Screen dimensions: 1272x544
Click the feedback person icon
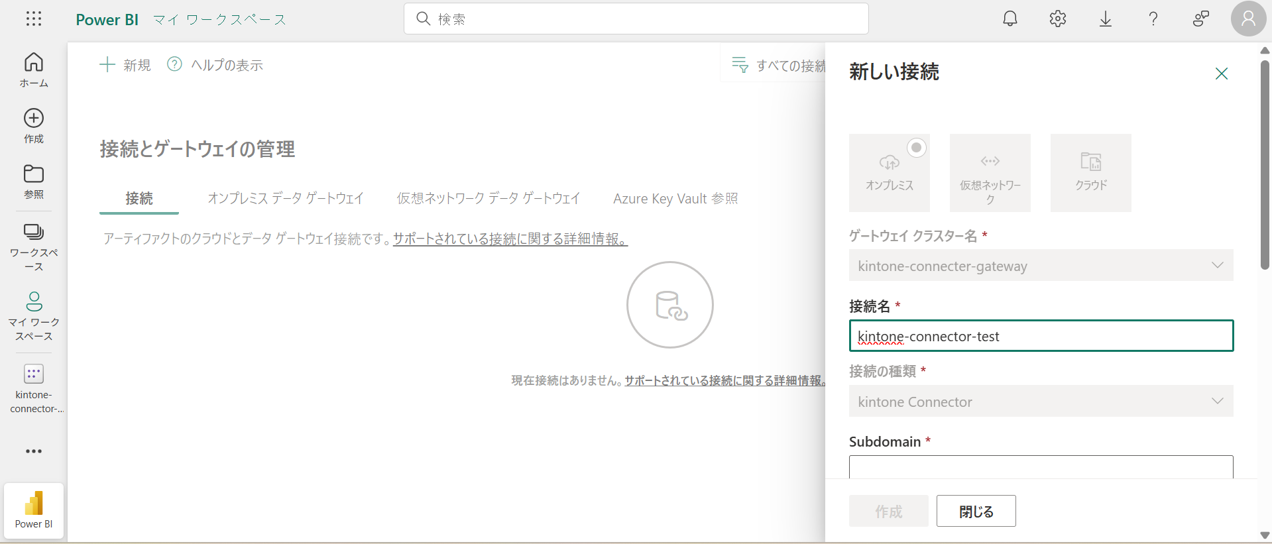(x=1200, y=19)
